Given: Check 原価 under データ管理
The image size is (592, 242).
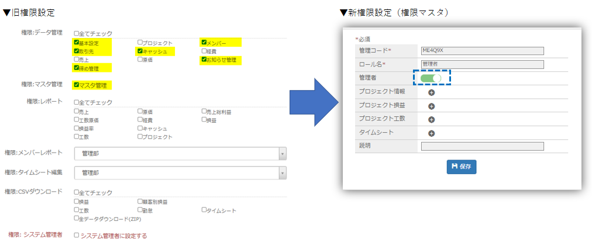Looking at the screenshot, I should pos(140,59).
